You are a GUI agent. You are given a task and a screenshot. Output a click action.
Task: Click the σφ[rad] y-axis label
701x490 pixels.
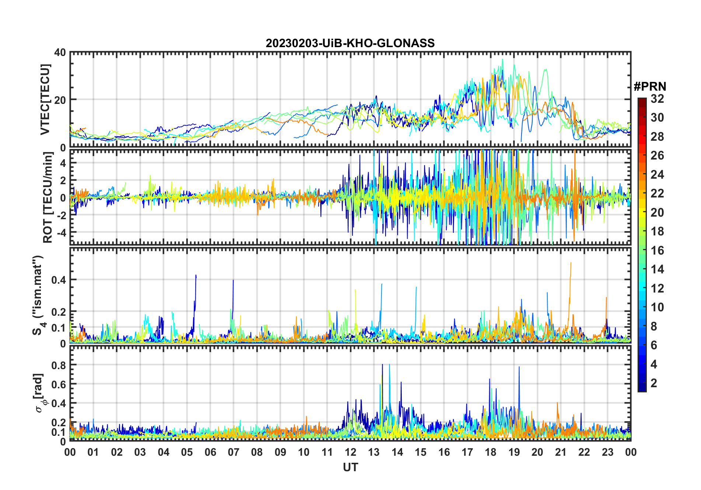point(40,393)
